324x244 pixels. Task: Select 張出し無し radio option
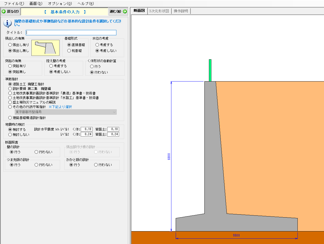[x=19, y=51]
